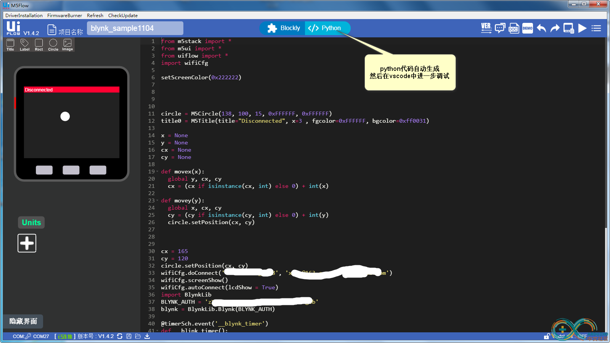Click the 'cy = 120' code line
The image size is (610, 343).
[x=174, y=258]
